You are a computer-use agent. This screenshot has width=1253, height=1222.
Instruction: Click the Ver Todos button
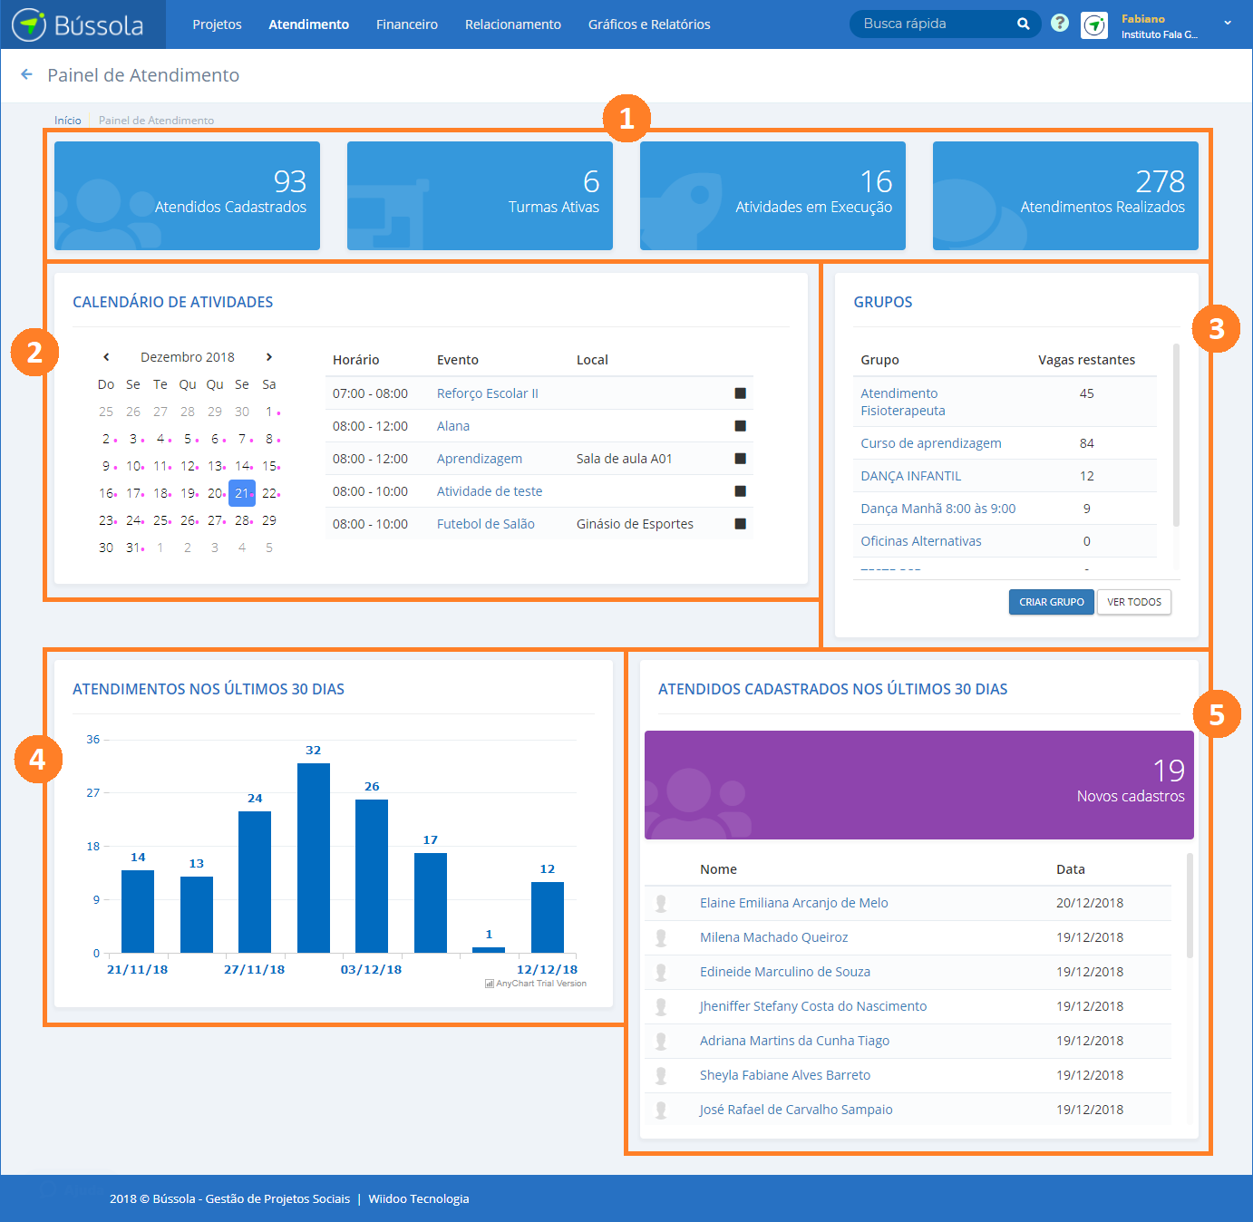click(1133, 602)
